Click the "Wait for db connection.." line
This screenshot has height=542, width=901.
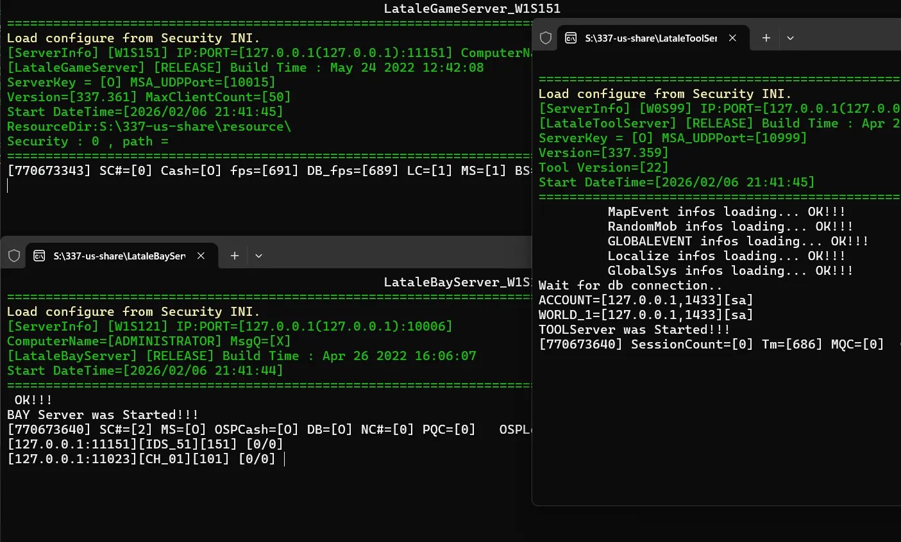(x=630, y=285)
